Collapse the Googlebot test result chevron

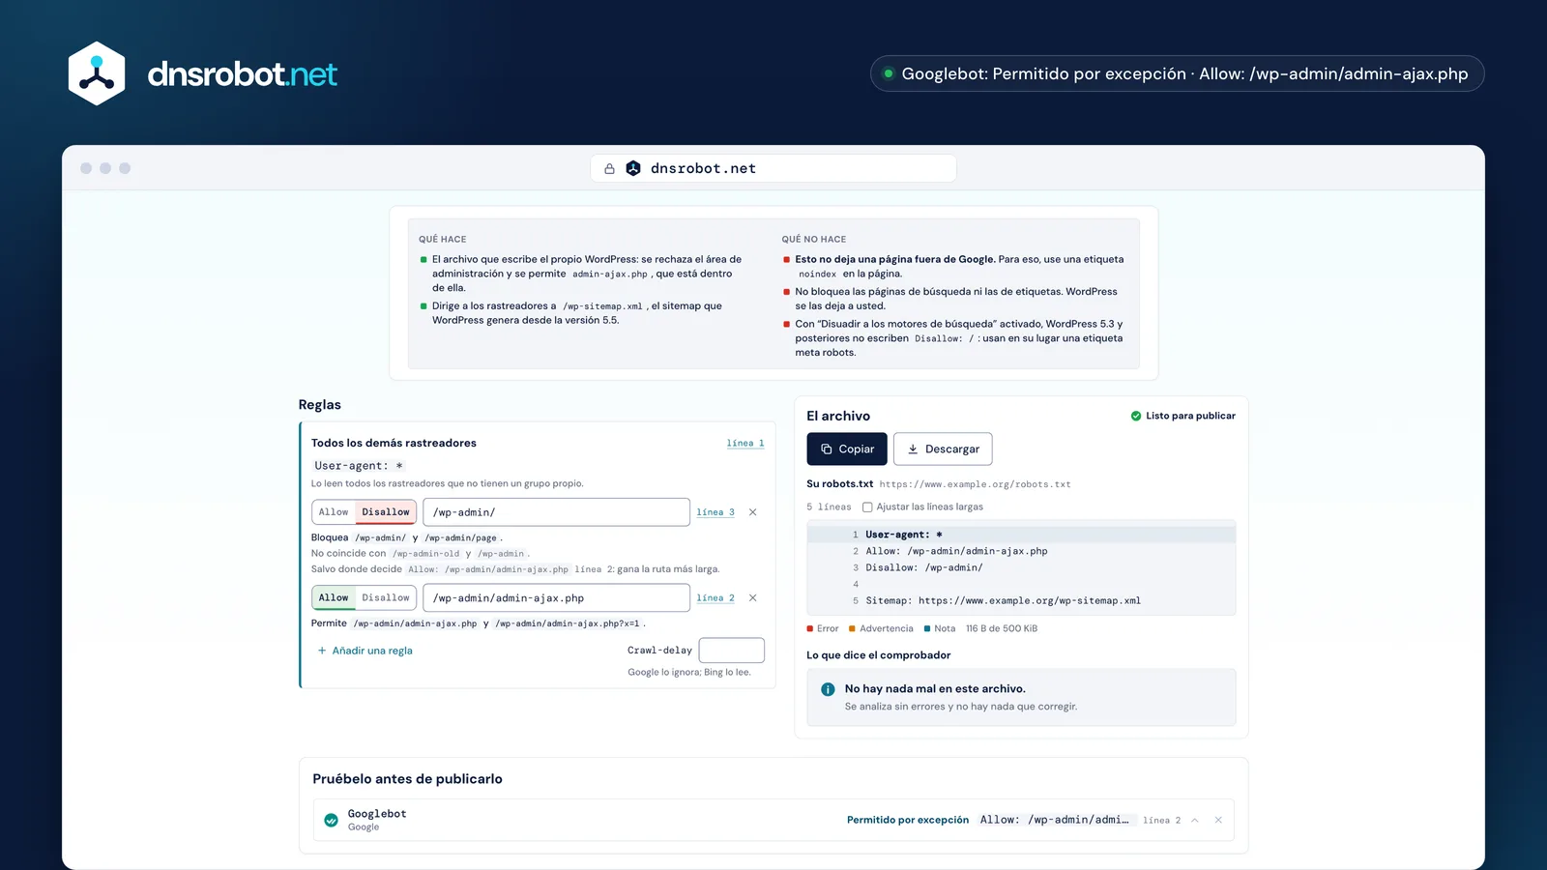[x=1195, y=820]
